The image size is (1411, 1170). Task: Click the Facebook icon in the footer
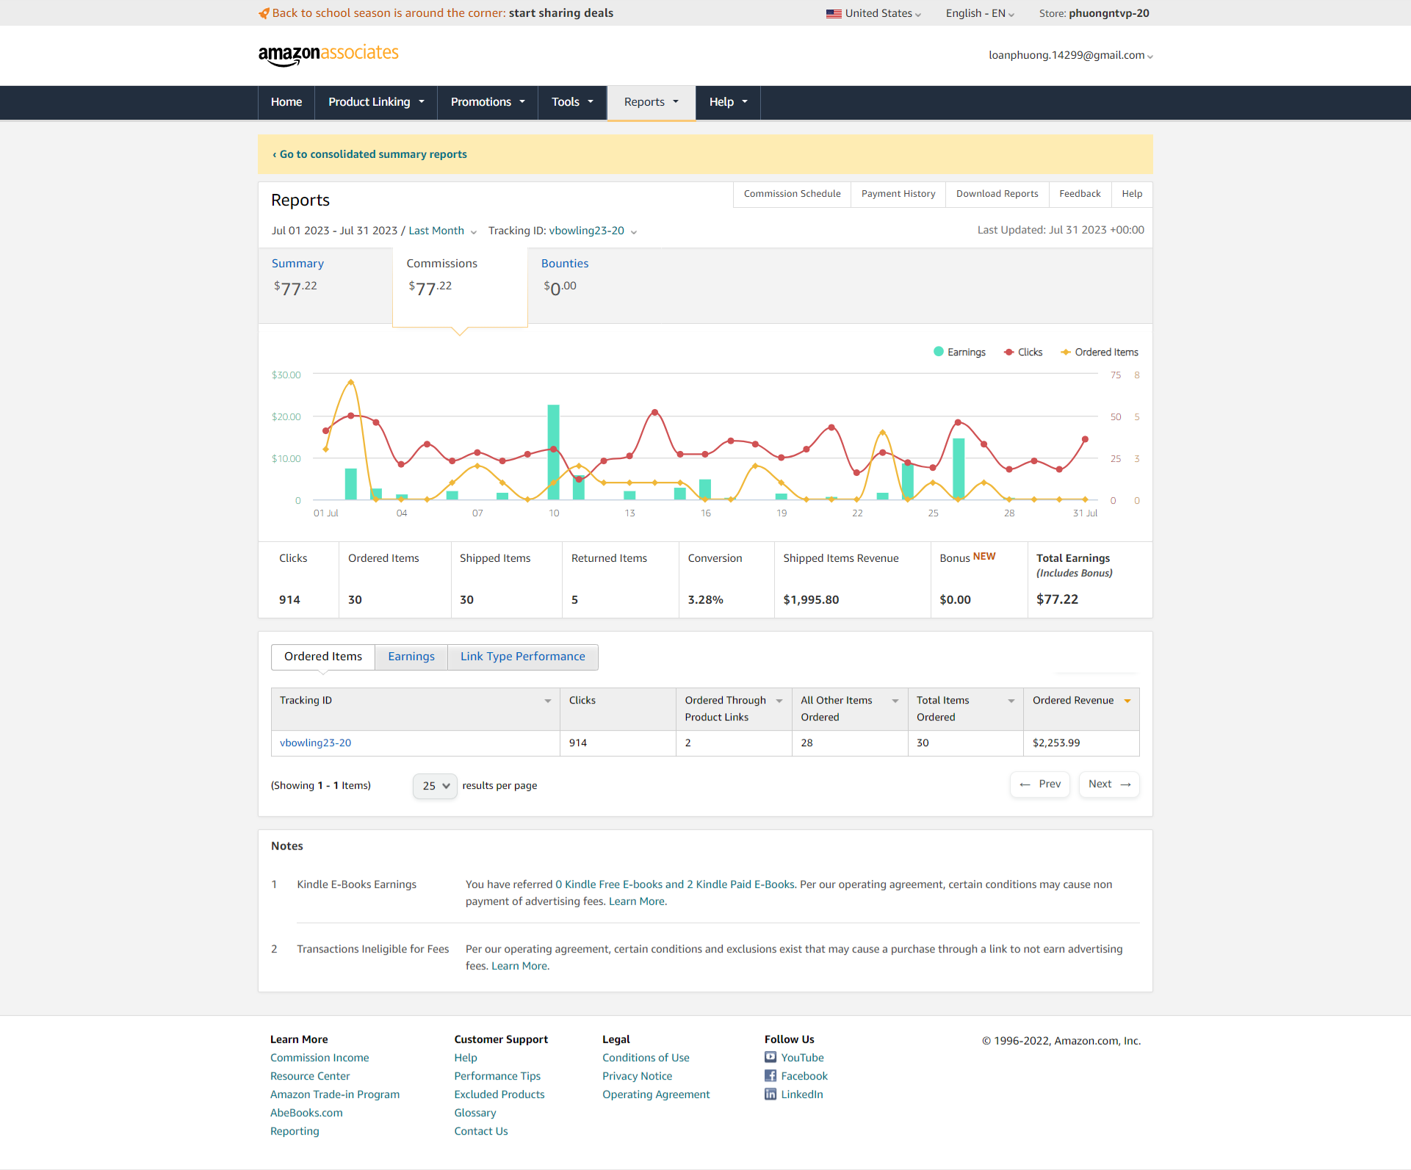pos(771,1075)
